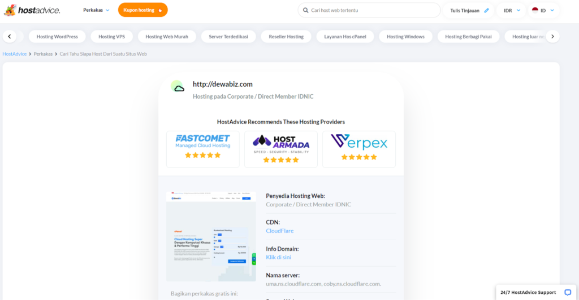This screenshot has width=579, height=300.
Task: Click the cloud icon beside dewabiz.com
Action: click(178, 87)
